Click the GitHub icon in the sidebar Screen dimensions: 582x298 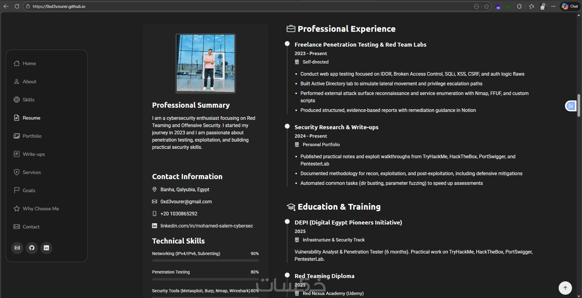32,248
